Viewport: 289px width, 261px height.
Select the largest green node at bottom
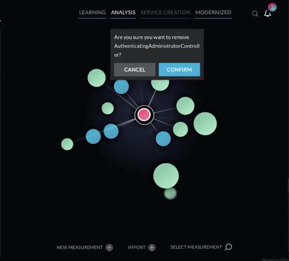[x=166, y=176]
